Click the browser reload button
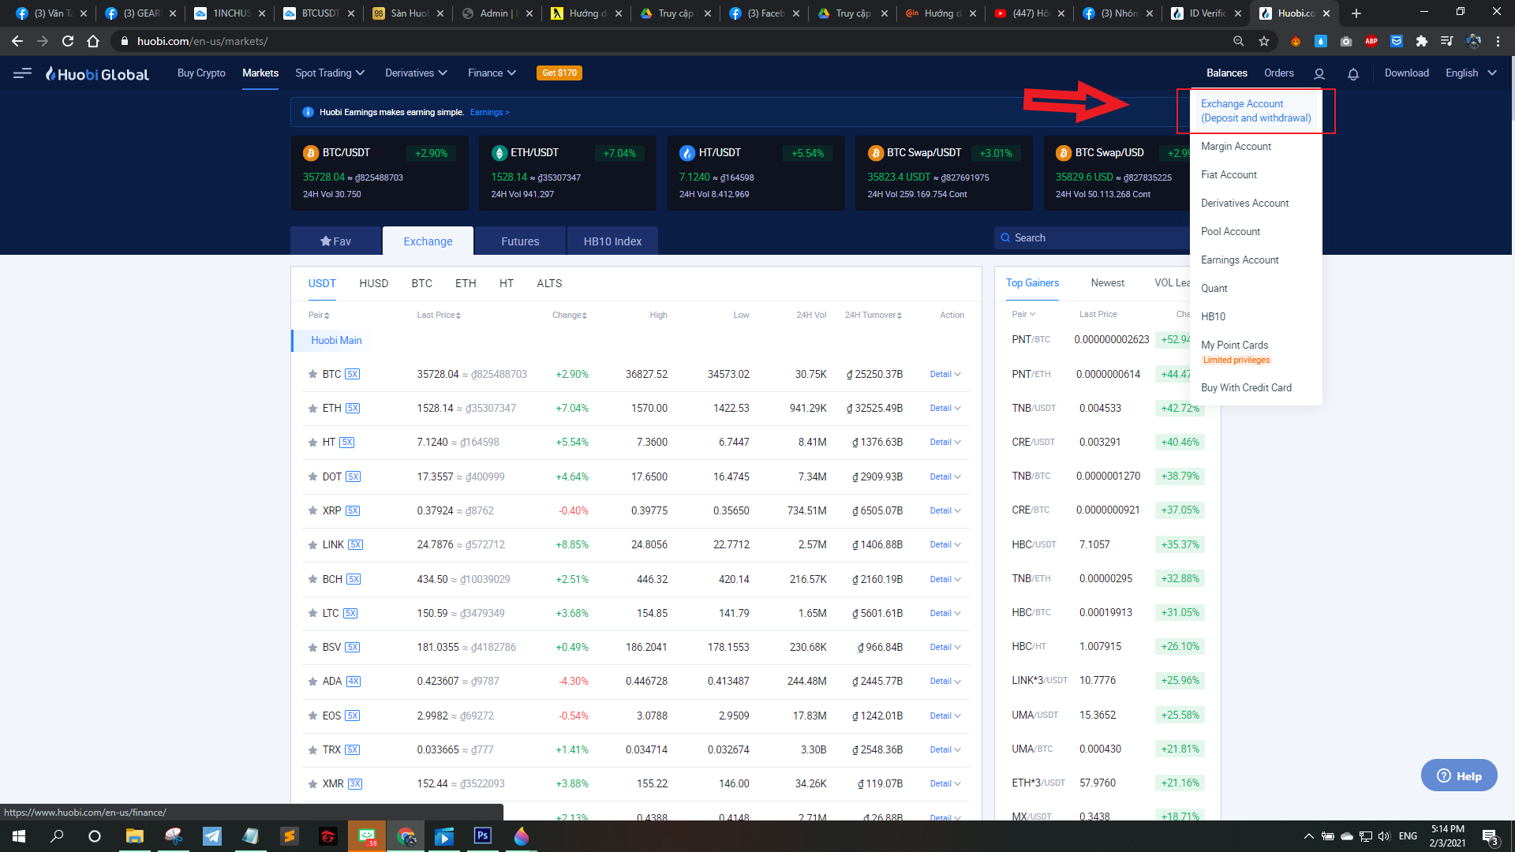Image resolution: width=1515 pixels, height=852 pixels. click(x=68, y=41)
